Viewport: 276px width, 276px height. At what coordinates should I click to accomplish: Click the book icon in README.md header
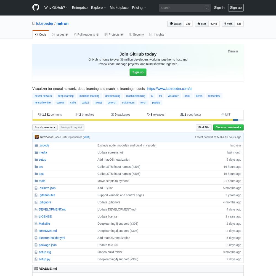(x=36, y=269)
